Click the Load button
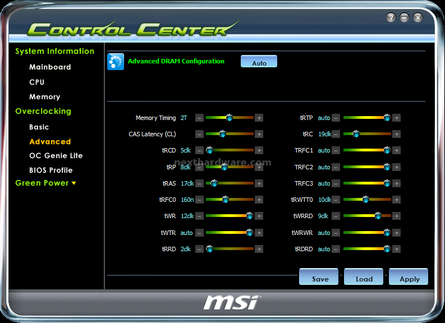 pyautogui.click(x=364, y=276)
